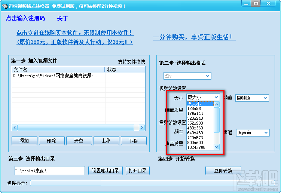Maximize the converter window
Image resolution: width=281 pixels, height=193 pixels.
click(x=256, y=4)
